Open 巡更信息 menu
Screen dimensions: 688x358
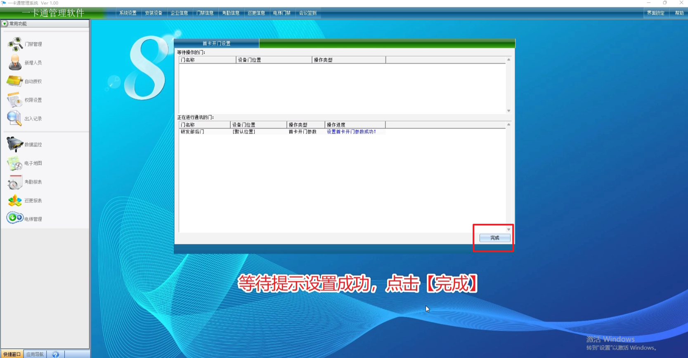256,13
